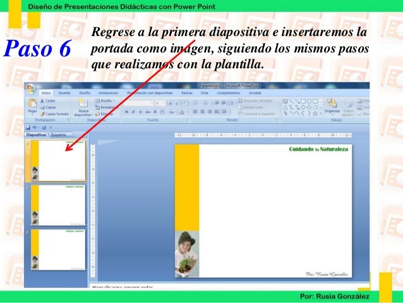The height and width of the screenshot is (303, 403).
Task: Click the Alinear texto button
Action: click(x=253, y=107)
